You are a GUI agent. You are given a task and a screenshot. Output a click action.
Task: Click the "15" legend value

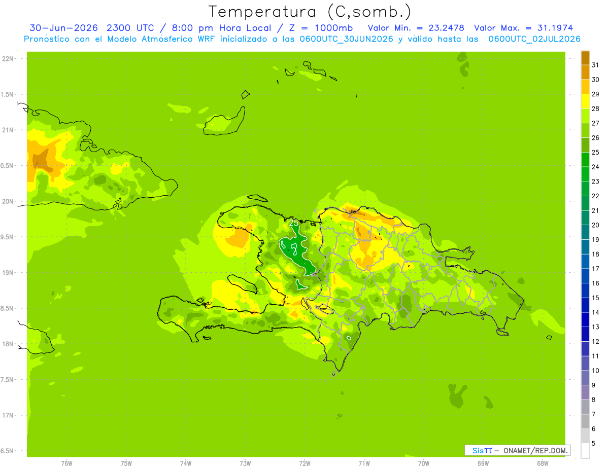tap(595, 298)
